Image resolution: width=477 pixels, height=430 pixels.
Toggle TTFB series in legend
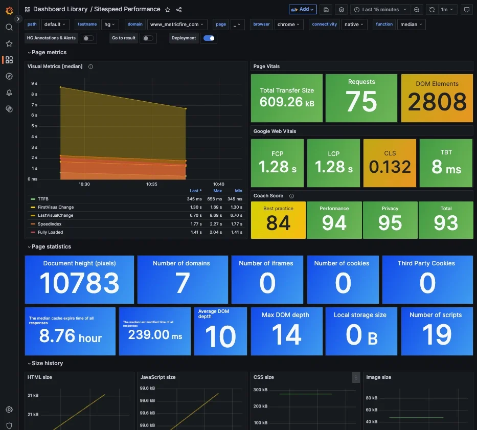click(x=43, y=199)
